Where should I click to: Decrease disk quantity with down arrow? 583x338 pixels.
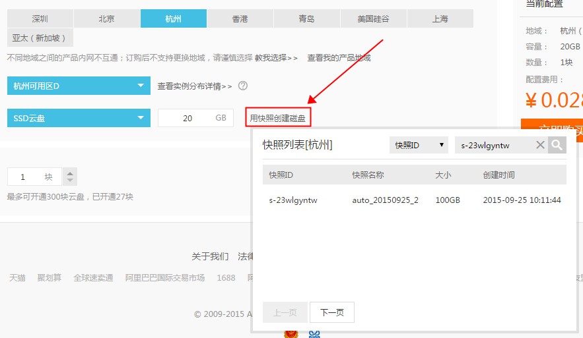click(x=70, y=181)
